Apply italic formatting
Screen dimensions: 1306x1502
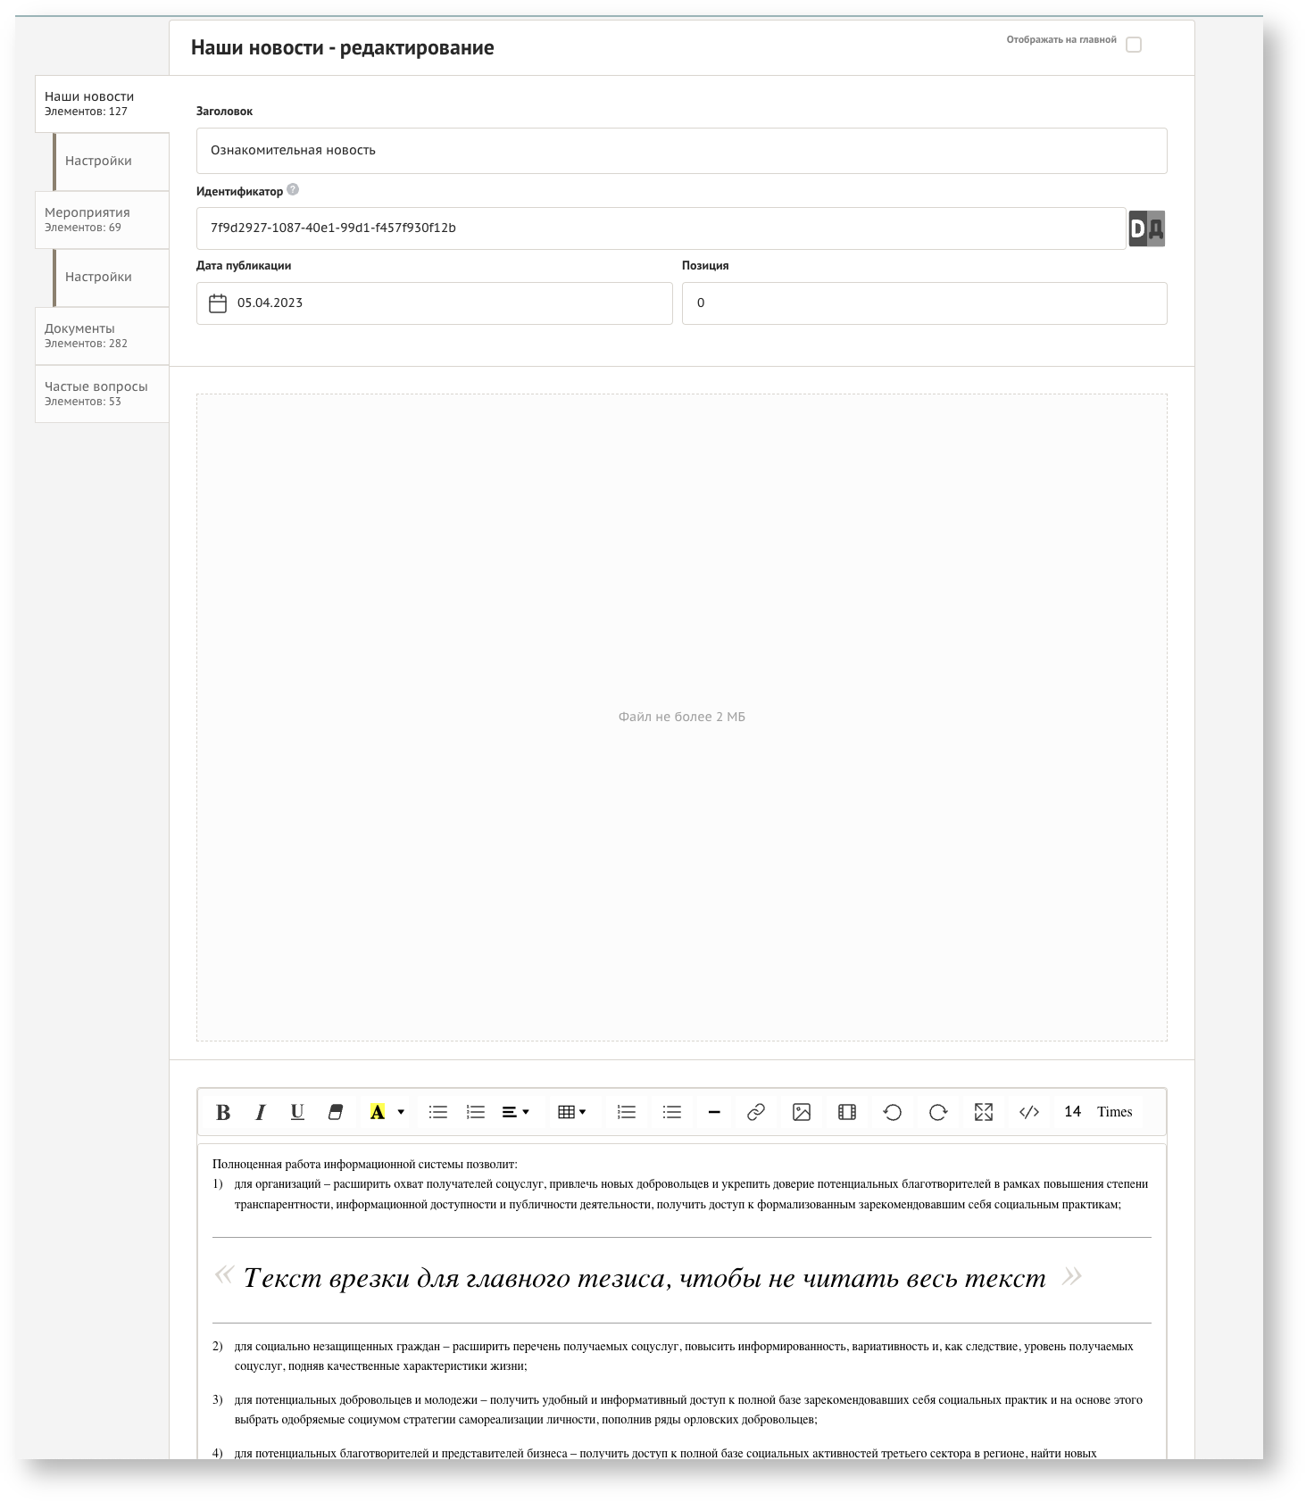tap(261, 1112)
